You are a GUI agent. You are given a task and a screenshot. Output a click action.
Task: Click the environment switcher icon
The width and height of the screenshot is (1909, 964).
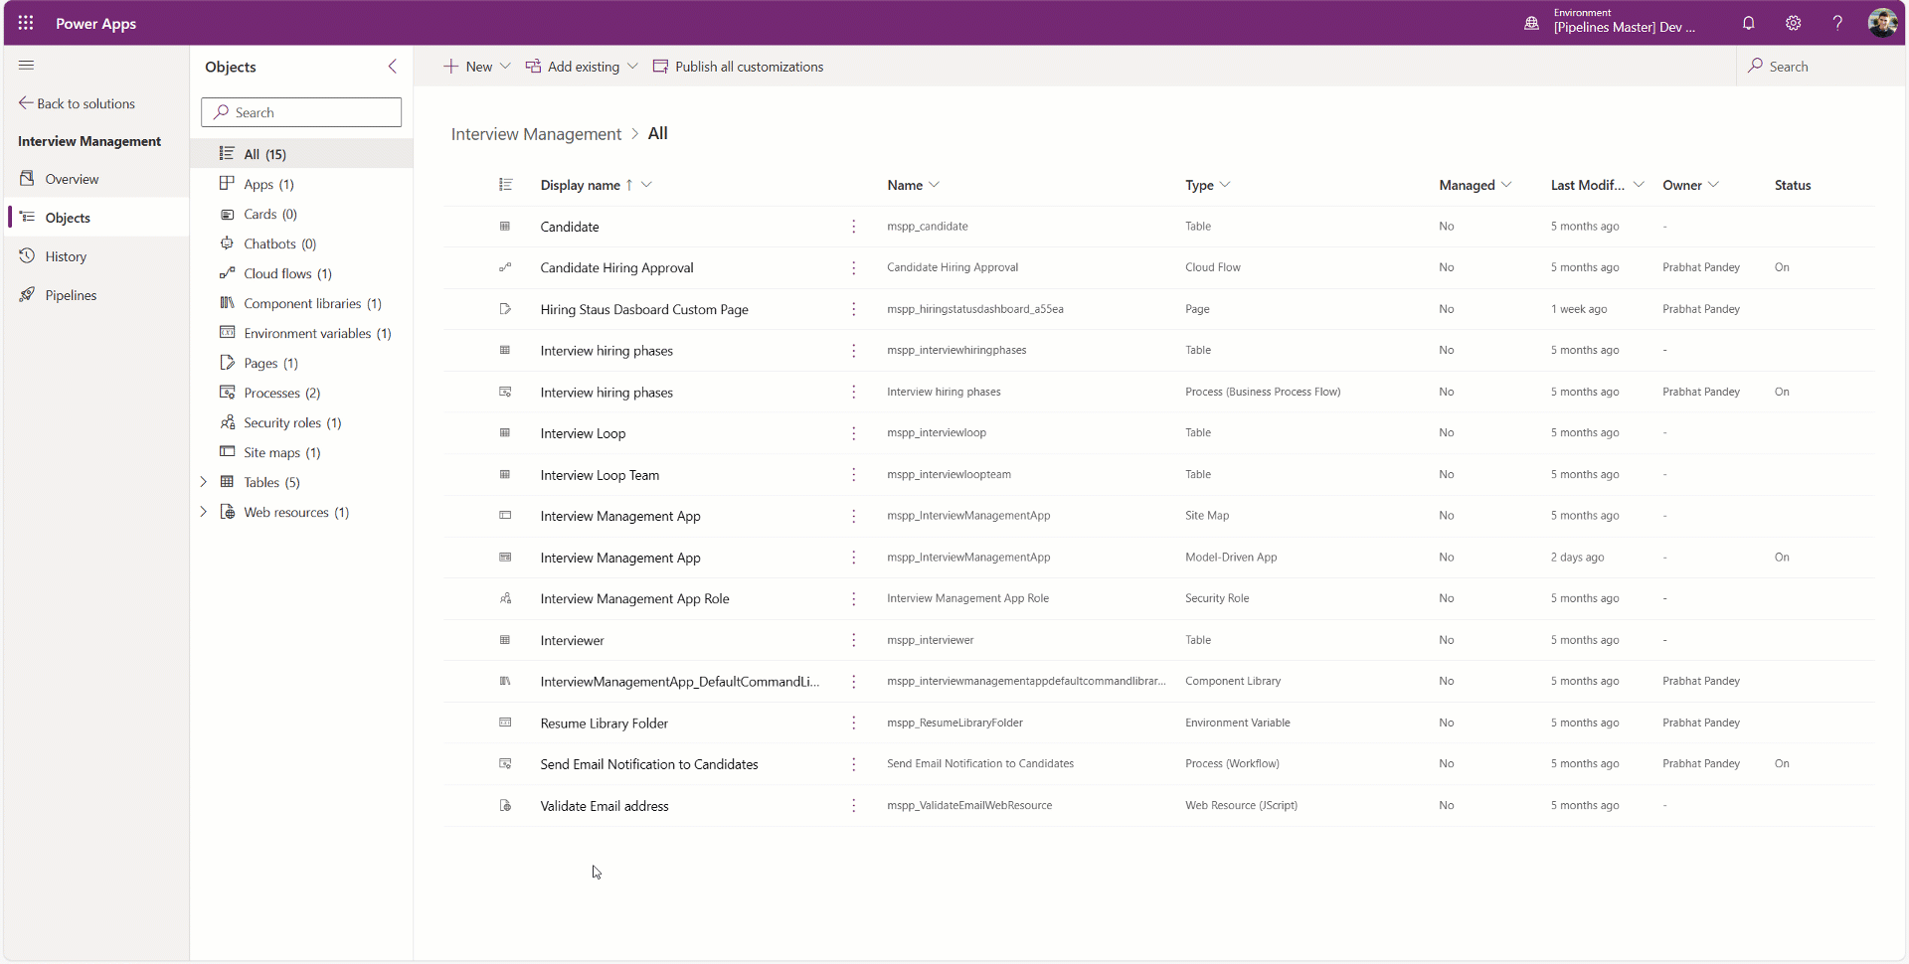click(x=1531, y=23)
